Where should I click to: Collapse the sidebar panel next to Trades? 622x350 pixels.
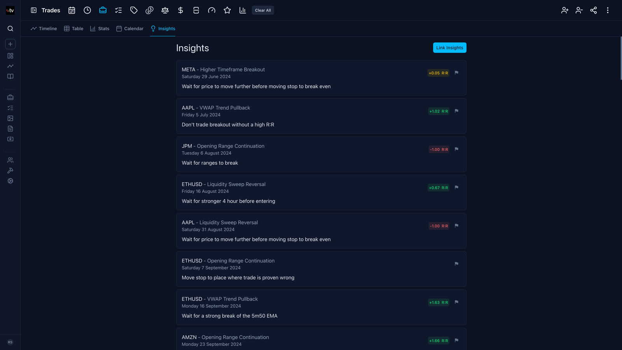pyautogui.click(x=34, y=10)
